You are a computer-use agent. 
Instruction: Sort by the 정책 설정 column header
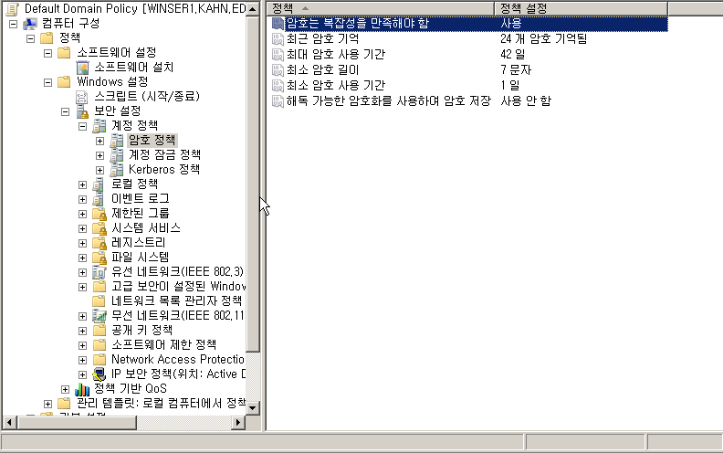(x=581, y=8)
